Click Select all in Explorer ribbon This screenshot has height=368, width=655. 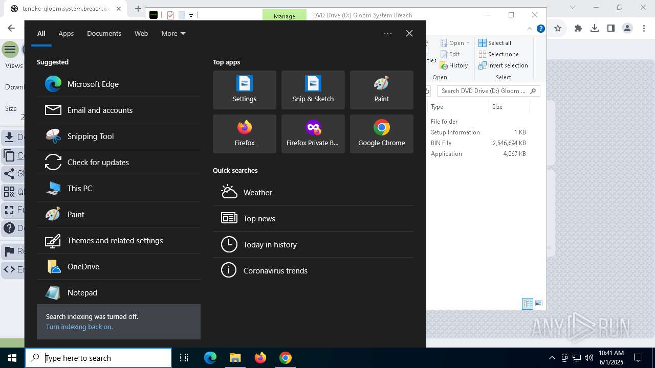tap(495, 43)
